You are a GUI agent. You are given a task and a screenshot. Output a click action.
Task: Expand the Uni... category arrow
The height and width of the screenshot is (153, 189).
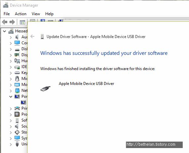(x=11, y=144)
